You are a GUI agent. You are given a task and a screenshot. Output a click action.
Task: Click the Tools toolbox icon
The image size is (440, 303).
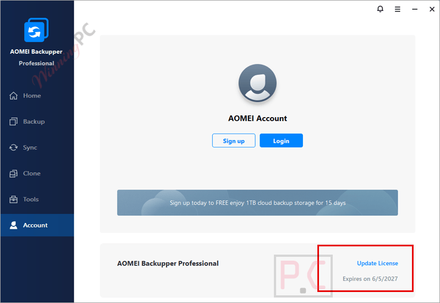13,200
